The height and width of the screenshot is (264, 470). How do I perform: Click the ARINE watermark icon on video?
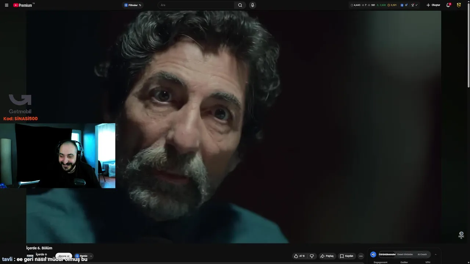pos(461,235)
